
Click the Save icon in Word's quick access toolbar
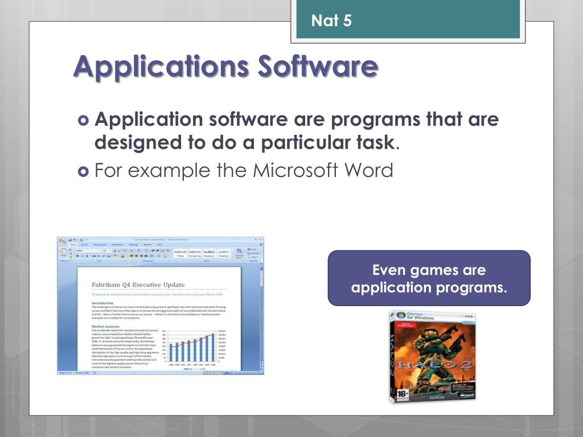[x=70, y=240]
